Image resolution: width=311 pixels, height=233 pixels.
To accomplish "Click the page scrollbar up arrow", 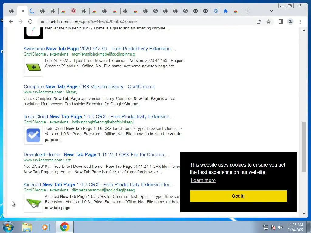I will tap(304, 30).
